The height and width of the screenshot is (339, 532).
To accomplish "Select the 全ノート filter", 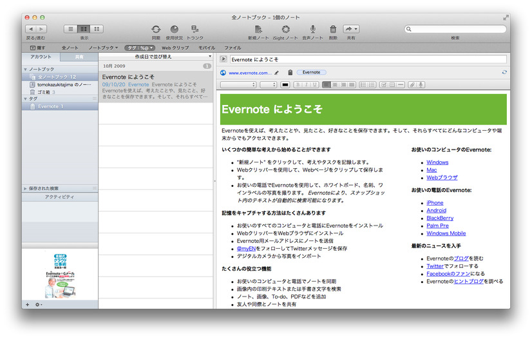I will click(x=70, y=48).
